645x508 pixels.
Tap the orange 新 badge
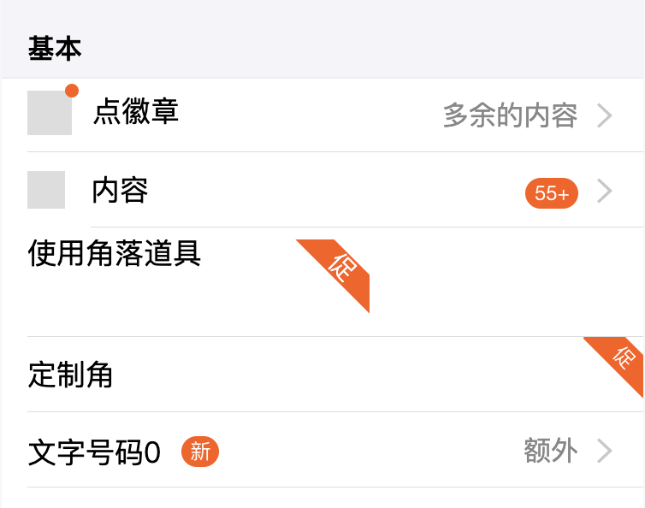[200, 451]
